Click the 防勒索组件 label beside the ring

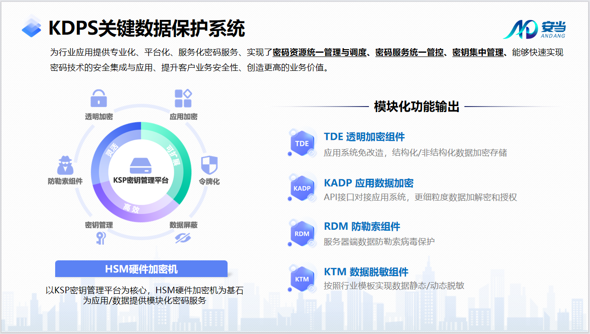click(x=65, y=182)
